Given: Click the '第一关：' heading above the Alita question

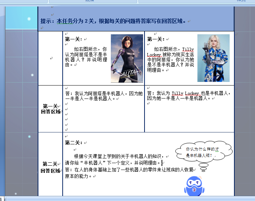Looking at the screenshot, I should coord(74,39).
